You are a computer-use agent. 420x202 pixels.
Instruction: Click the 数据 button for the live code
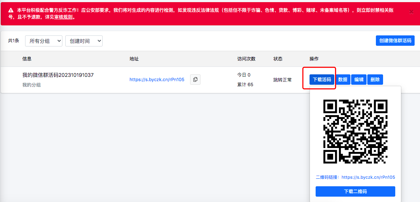[343, 80]
